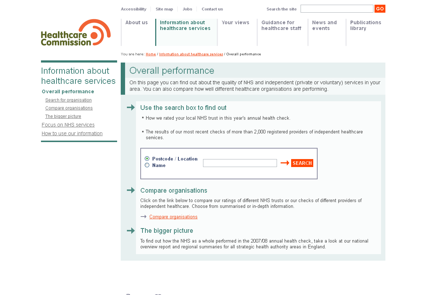This screenshot has width=426, height=295.
Task: Open the Your views navigation tab
Action: [x=235, y=23]
